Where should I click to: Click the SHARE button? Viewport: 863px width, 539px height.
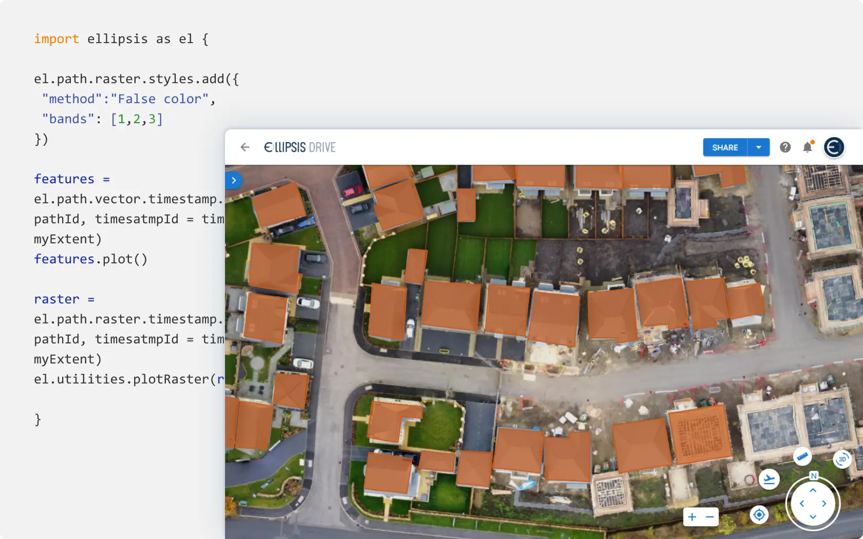point(725,147)
